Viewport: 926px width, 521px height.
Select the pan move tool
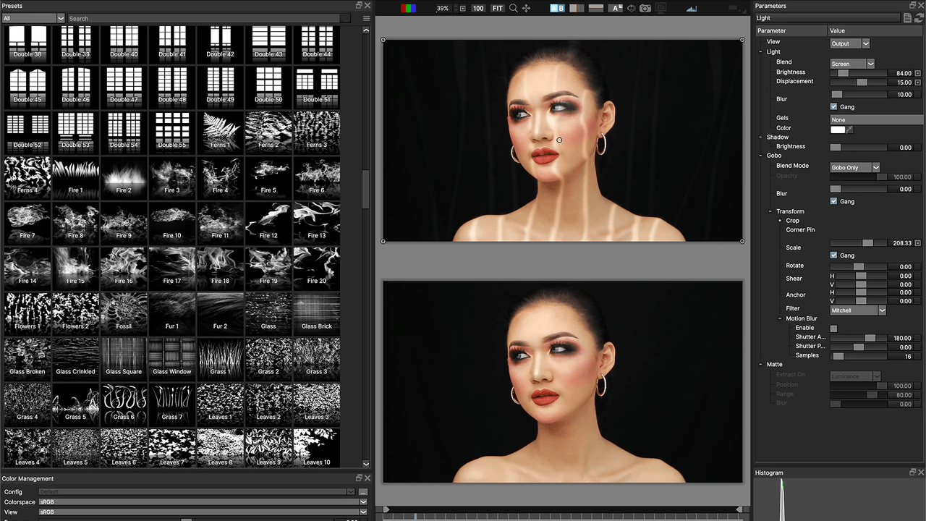click(x=526, y=8)
